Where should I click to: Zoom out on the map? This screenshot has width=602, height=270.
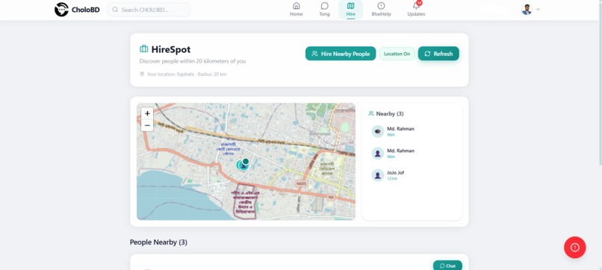pos(147,125)
